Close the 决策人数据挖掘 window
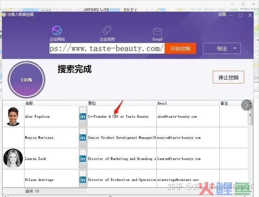The image size is (259, 197). (x=250, y=15)
